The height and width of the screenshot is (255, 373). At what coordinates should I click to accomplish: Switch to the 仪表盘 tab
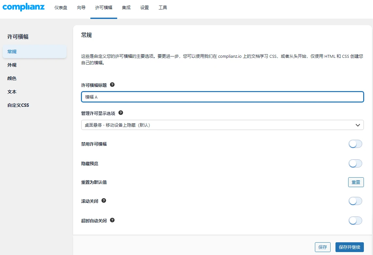[61, 8]
